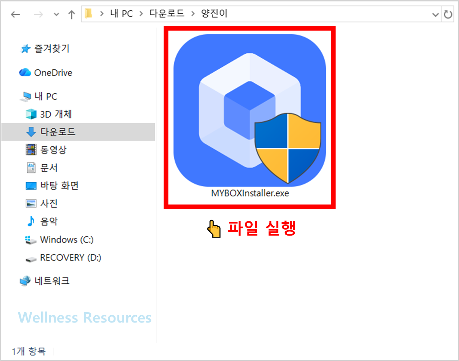Open the recent locations dropdown chevron
459x361 pixels.
(56, 15)
